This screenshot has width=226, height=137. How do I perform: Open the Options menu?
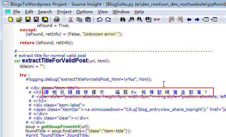(x=84, y=12)
